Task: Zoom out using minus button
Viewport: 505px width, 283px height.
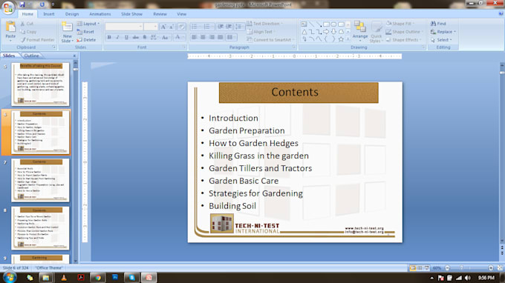Action: pos(447,268)
